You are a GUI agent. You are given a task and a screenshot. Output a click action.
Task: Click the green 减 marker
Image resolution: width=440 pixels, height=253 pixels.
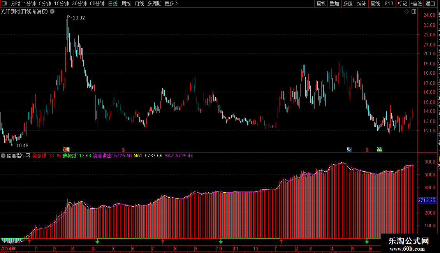click(379, 149)
